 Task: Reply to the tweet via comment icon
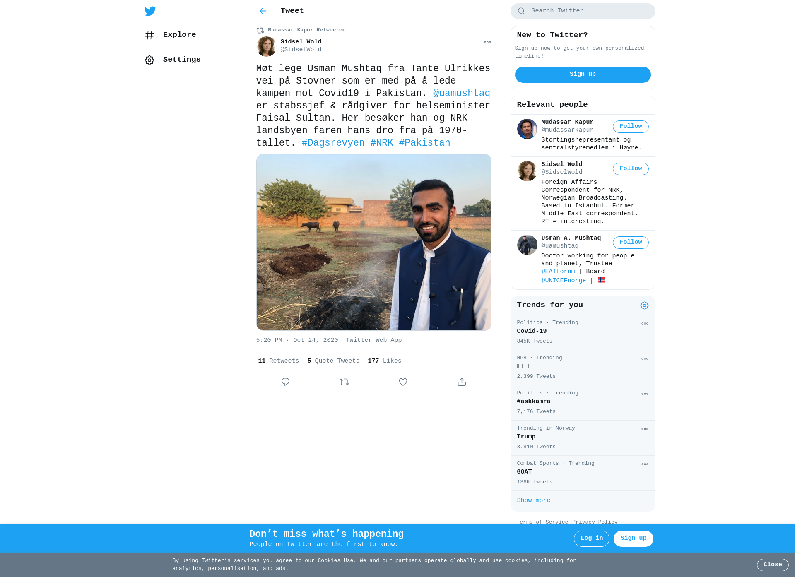point(285,382)
